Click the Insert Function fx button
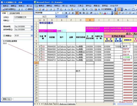The height and width of the screenshot is (106, 137). tap(66, 16)
